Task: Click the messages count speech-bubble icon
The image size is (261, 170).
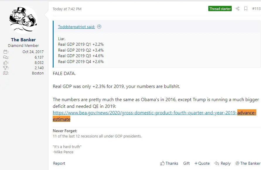Action: pyautogui.click(x=6, y=57)
